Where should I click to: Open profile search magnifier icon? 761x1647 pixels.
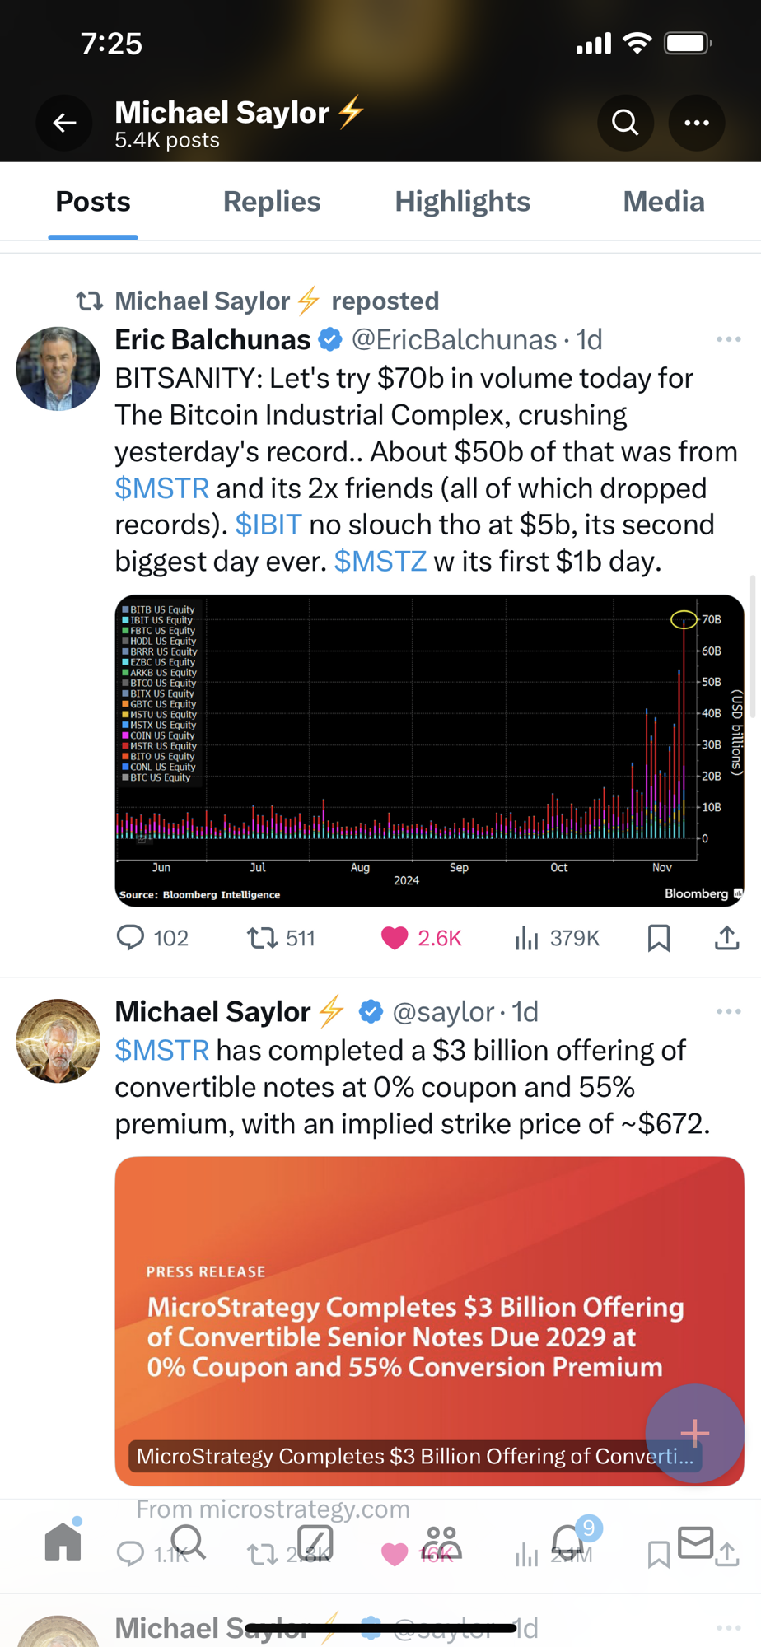pos(625,124)
